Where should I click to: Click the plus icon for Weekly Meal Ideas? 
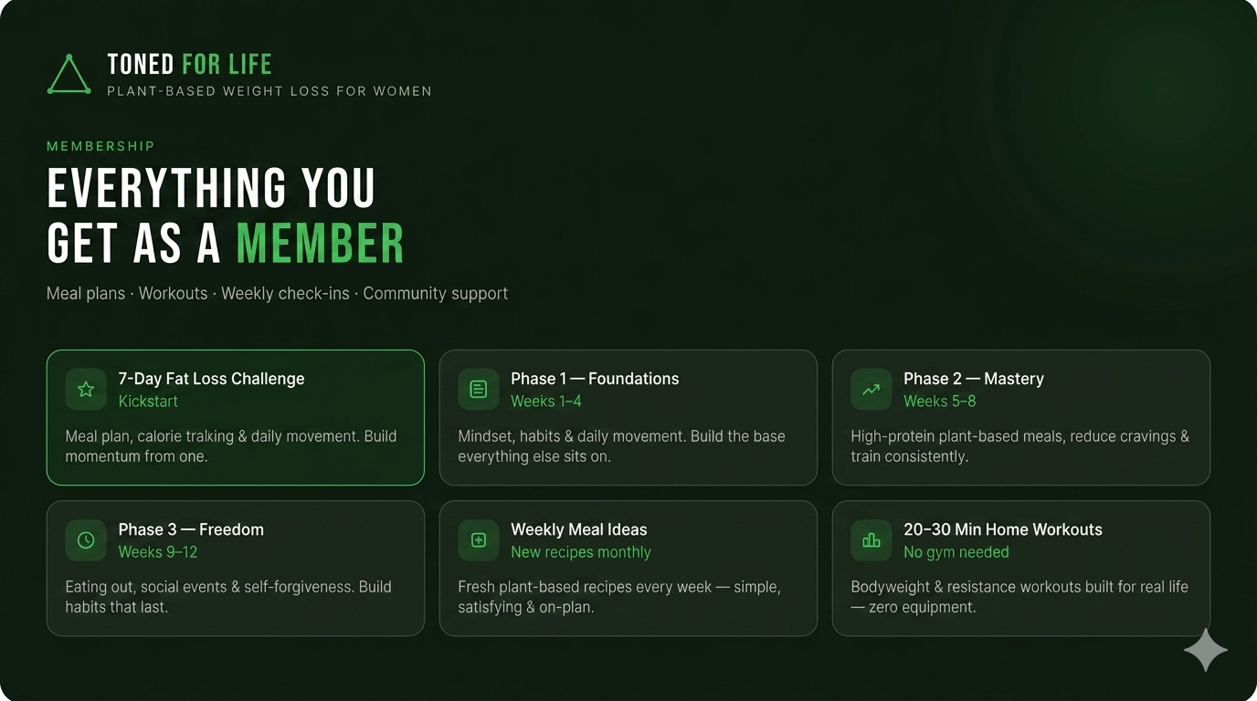[x=479, y=540]
